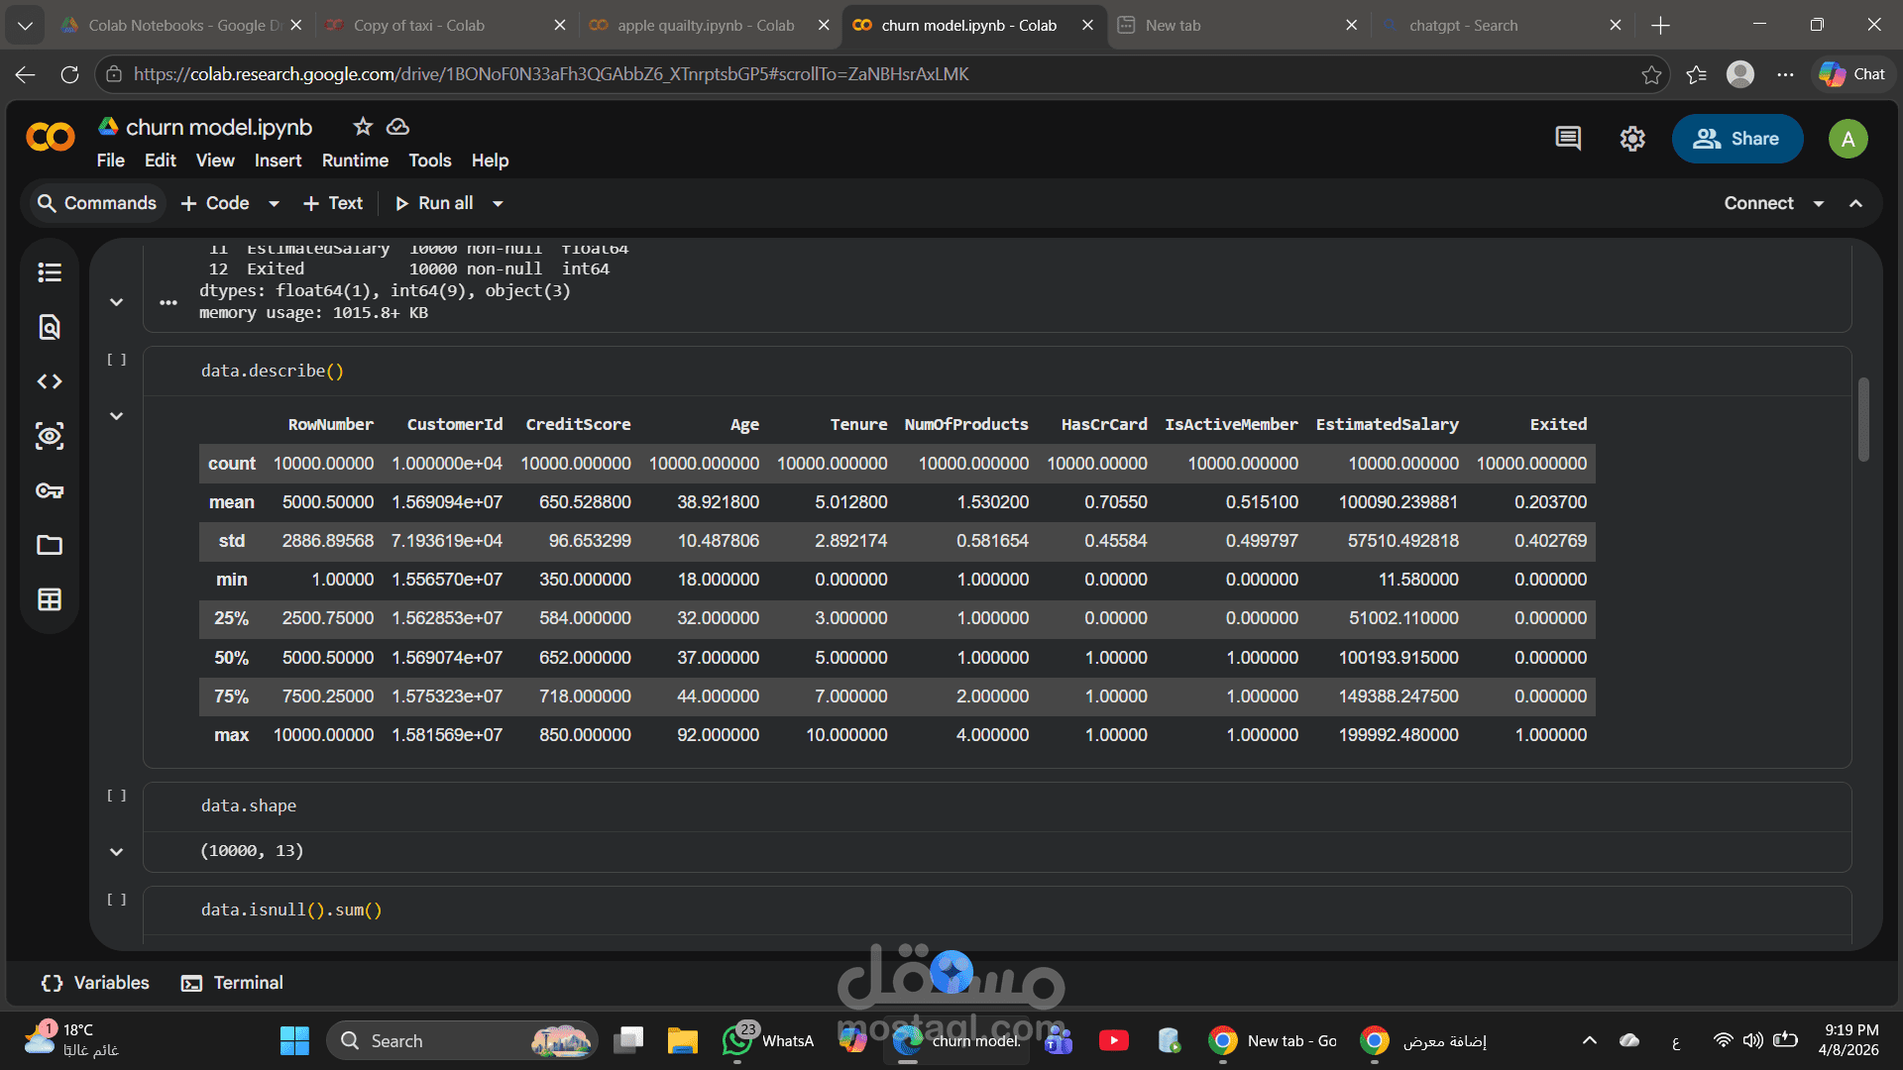Open the Windows Start menu
The width and height of the screenshot is (1903, 1070).
[x=294, y=1040]
